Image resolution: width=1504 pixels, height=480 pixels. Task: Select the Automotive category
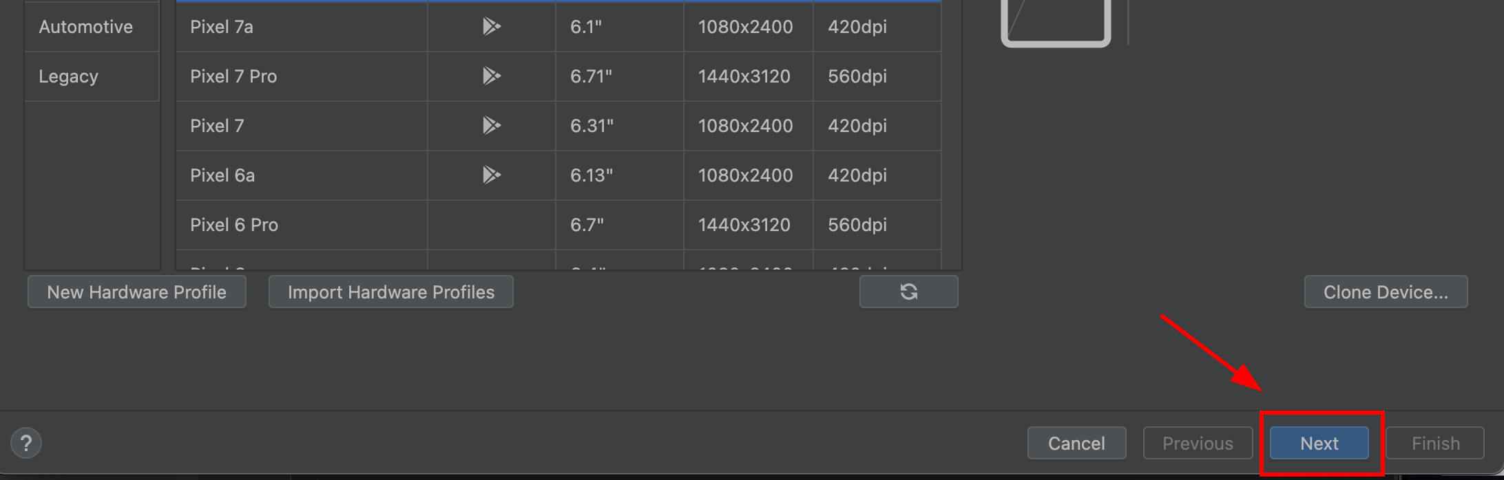[x=86, y=27]
